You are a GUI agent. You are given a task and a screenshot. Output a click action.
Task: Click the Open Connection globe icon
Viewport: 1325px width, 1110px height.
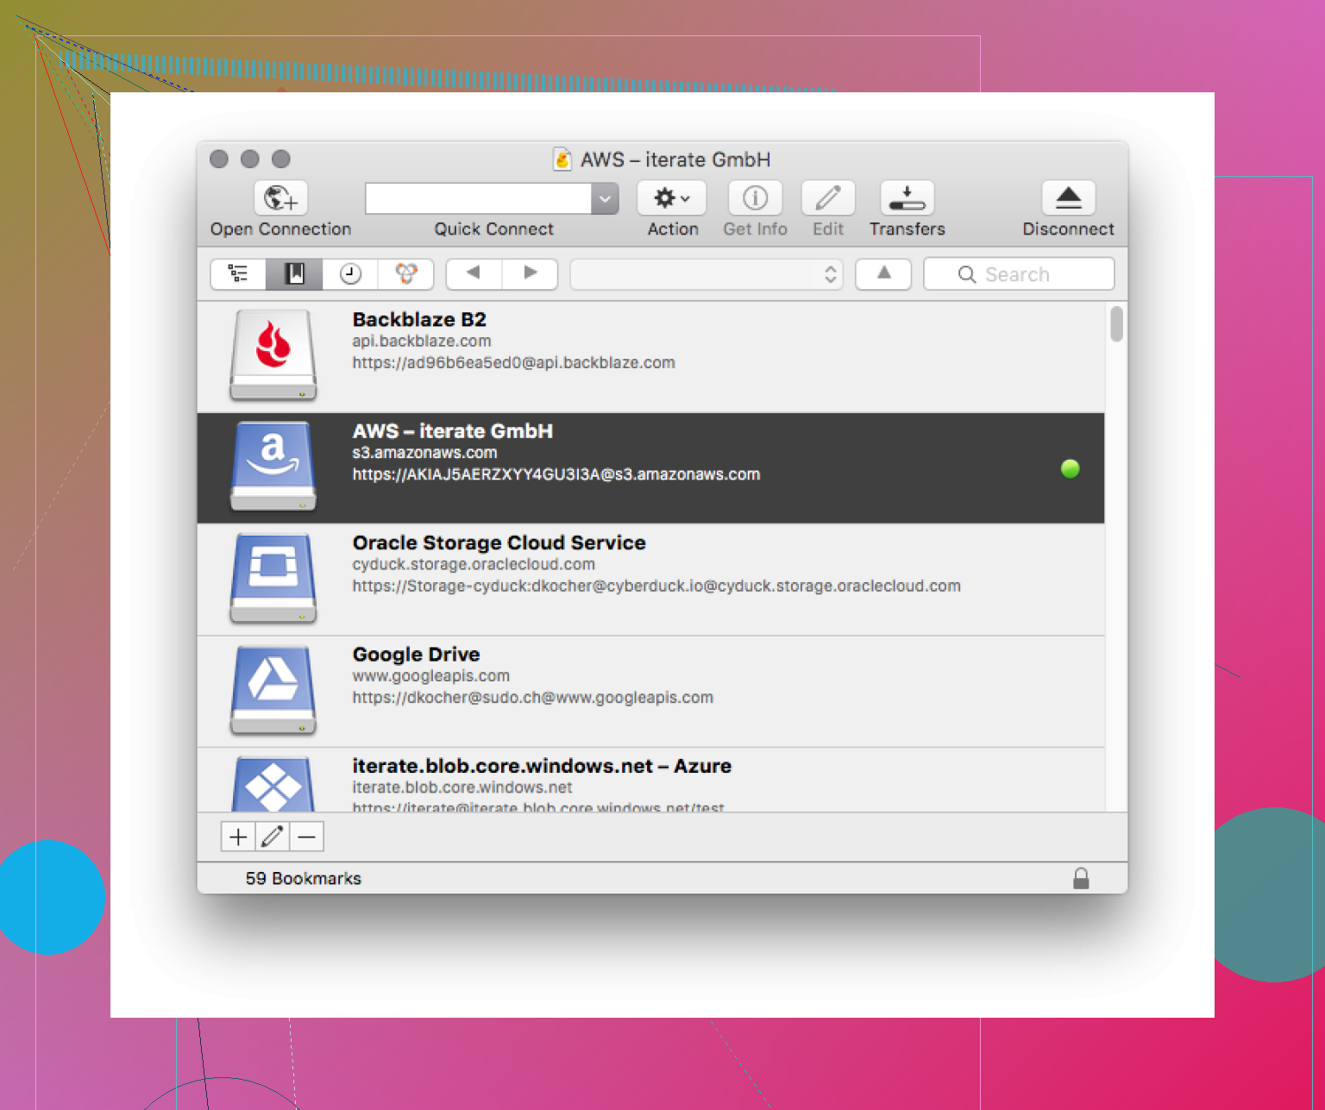(280, 198)
